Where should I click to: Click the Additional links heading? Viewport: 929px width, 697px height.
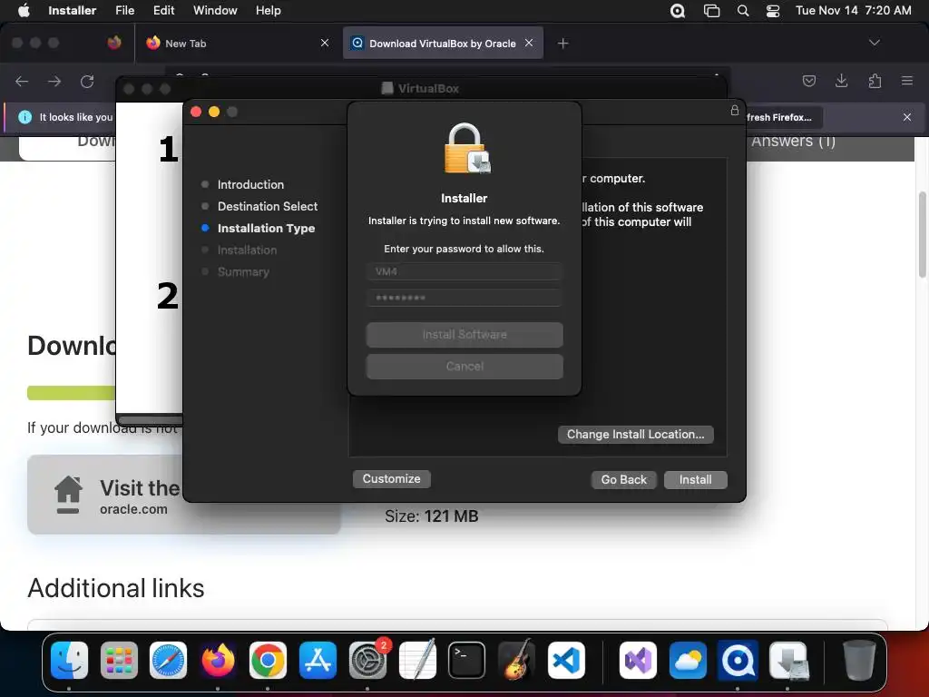pos(116,588)
